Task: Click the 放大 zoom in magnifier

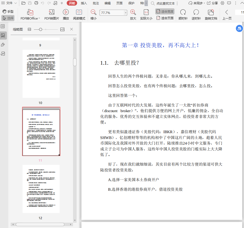Action: coord(133,12)
